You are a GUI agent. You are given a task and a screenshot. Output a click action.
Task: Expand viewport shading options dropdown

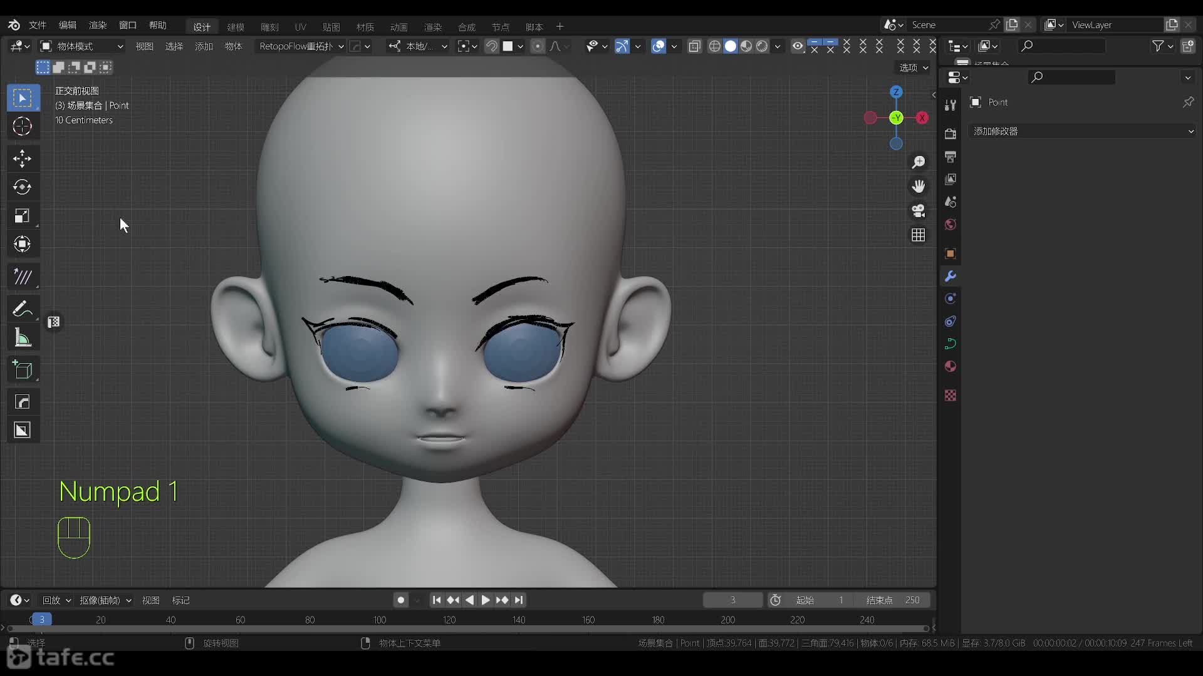point(778,46)
